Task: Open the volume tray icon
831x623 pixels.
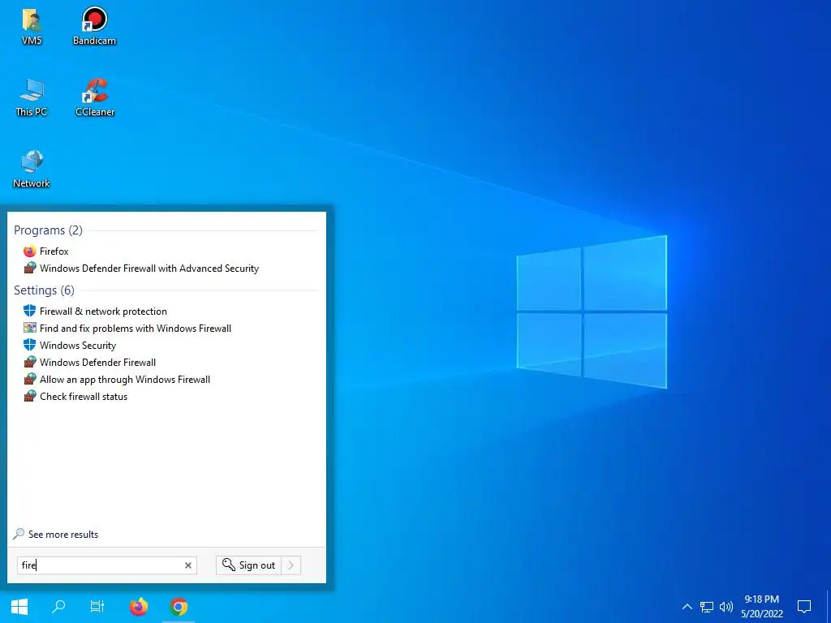Action: tap(726, 607)
